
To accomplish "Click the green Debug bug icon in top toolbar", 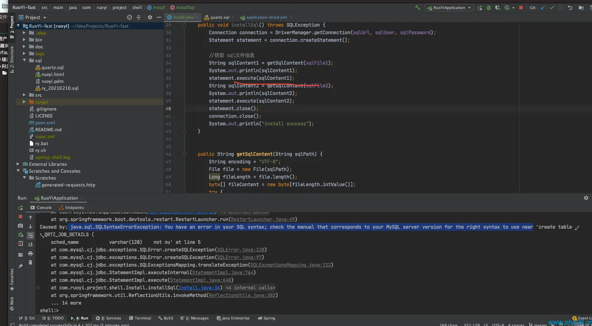I will click(x=488, y=8).
